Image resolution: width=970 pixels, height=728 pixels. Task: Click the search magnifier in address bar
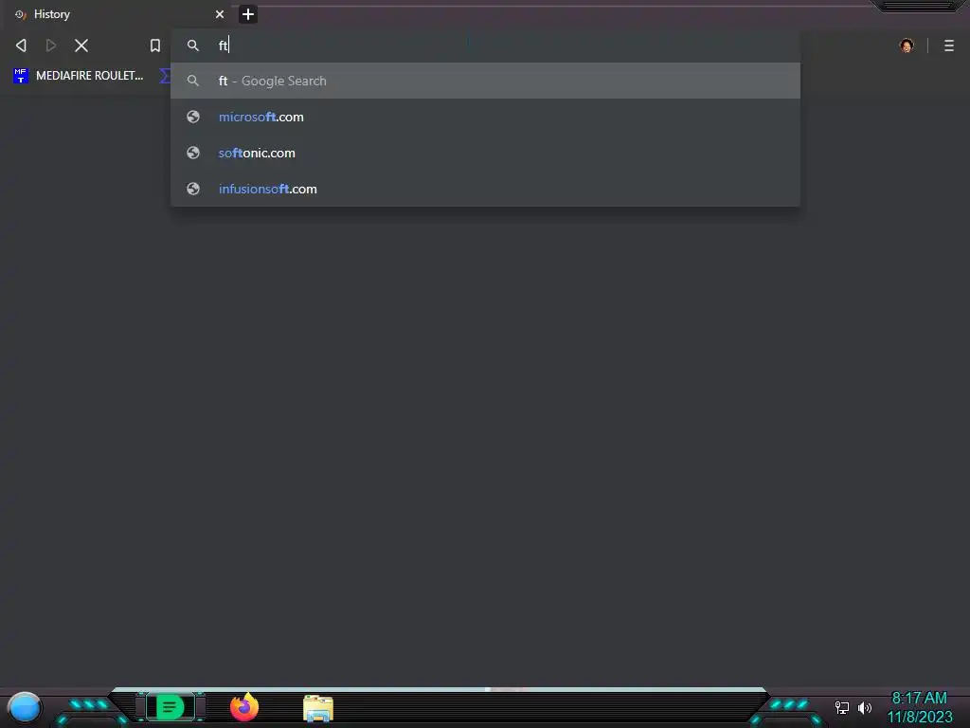(x=193, y=45)
